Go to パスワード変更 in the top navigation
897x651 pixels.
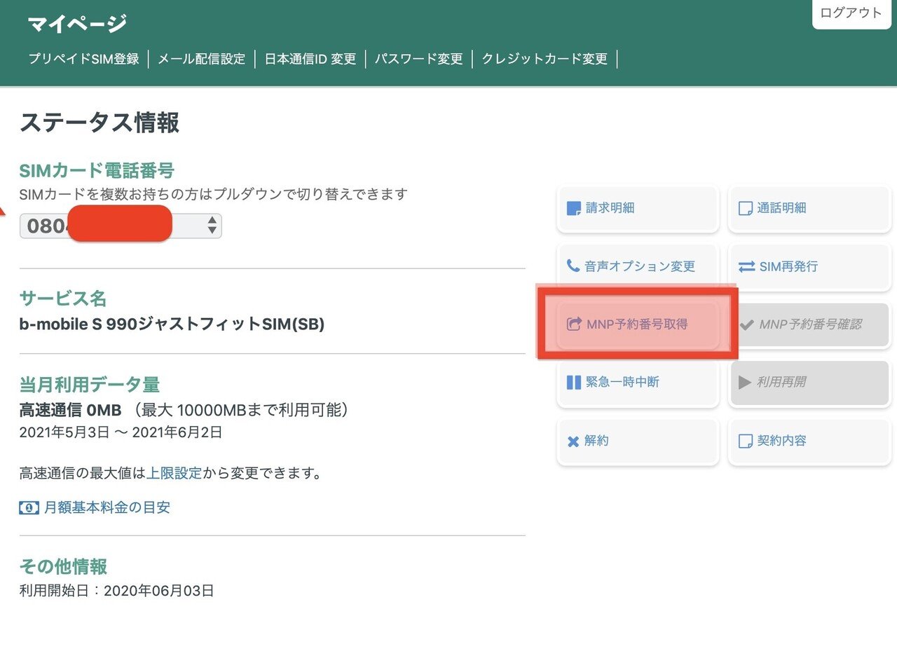(x=418, y=60)
